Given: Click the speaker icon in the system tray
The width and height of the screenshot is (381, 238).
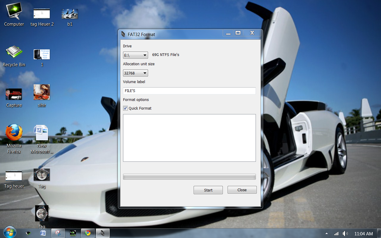Looking at the screenshot, I should point(346,233).
